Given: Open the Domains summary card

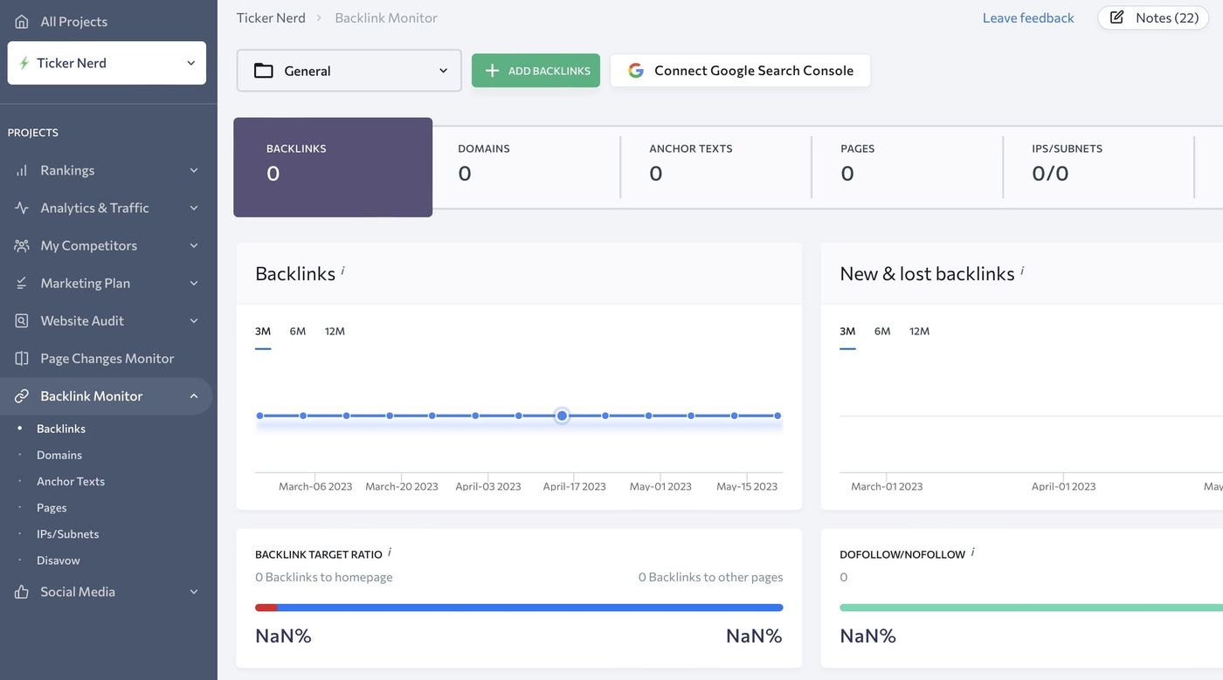Looking at the screenshot, I should coord(526,167).
